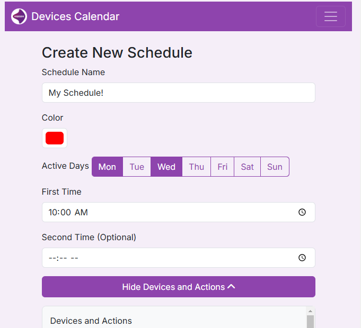This screenshot has height=328, width=361.
Task: Click the First Time input field
Action: [170, 212]
